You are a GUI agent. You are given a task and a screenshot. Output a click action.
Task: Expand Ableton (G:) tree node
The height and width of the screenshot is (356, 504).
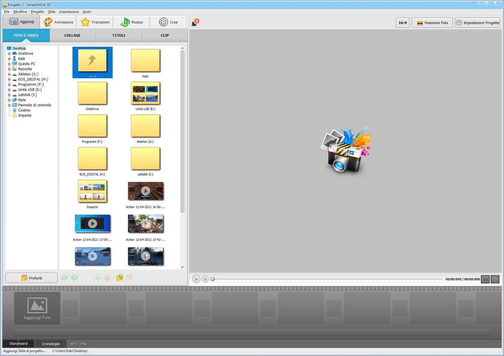click(9, 74)
